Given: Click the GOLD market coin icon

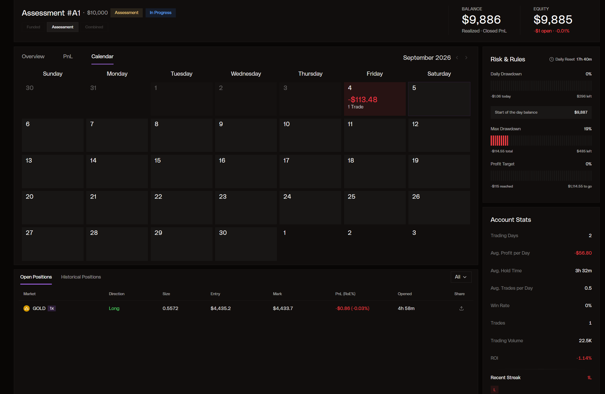Looking at the screenshot, I should [x=27, y=308].
